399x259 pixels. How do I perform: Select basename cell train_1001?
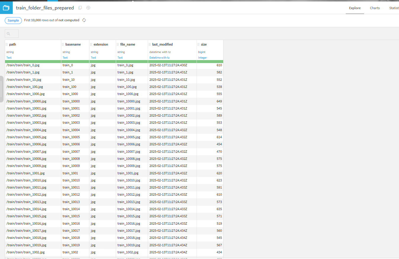(x=75, y=173)
